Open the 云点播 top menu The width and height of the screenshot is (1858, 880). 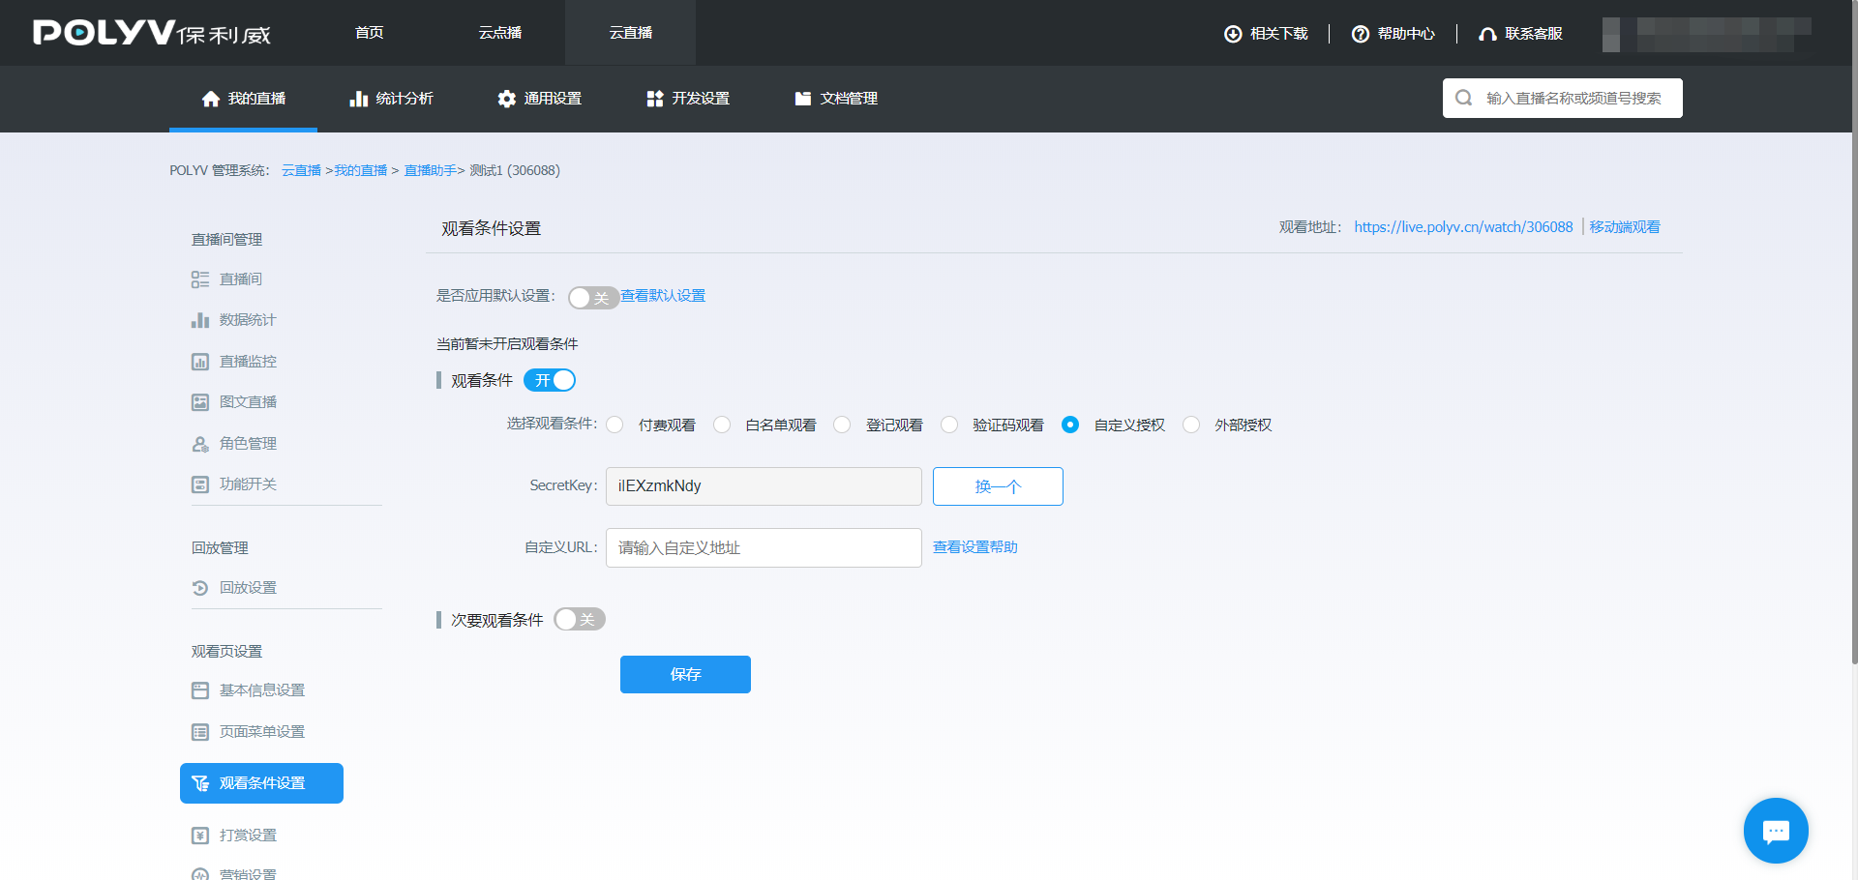pyautogui.click(x=499, y=33)
